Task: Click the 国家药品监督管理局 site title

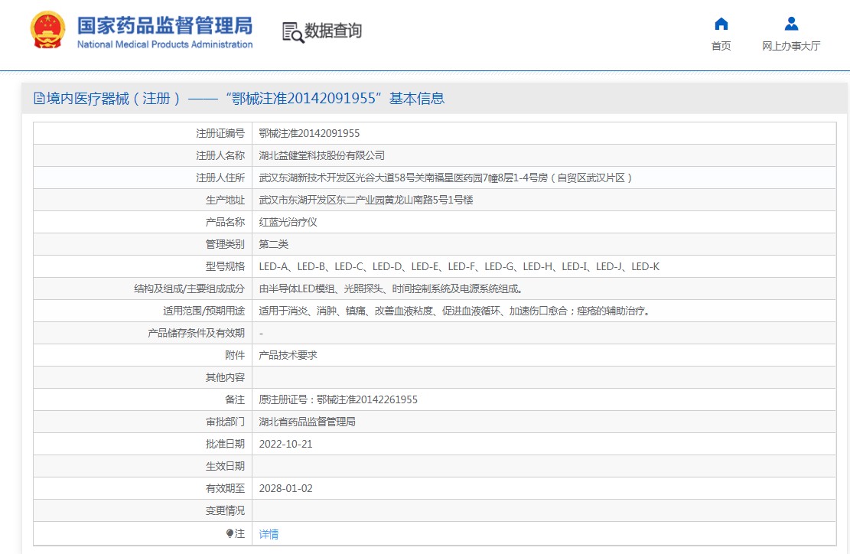Action: 164,25
